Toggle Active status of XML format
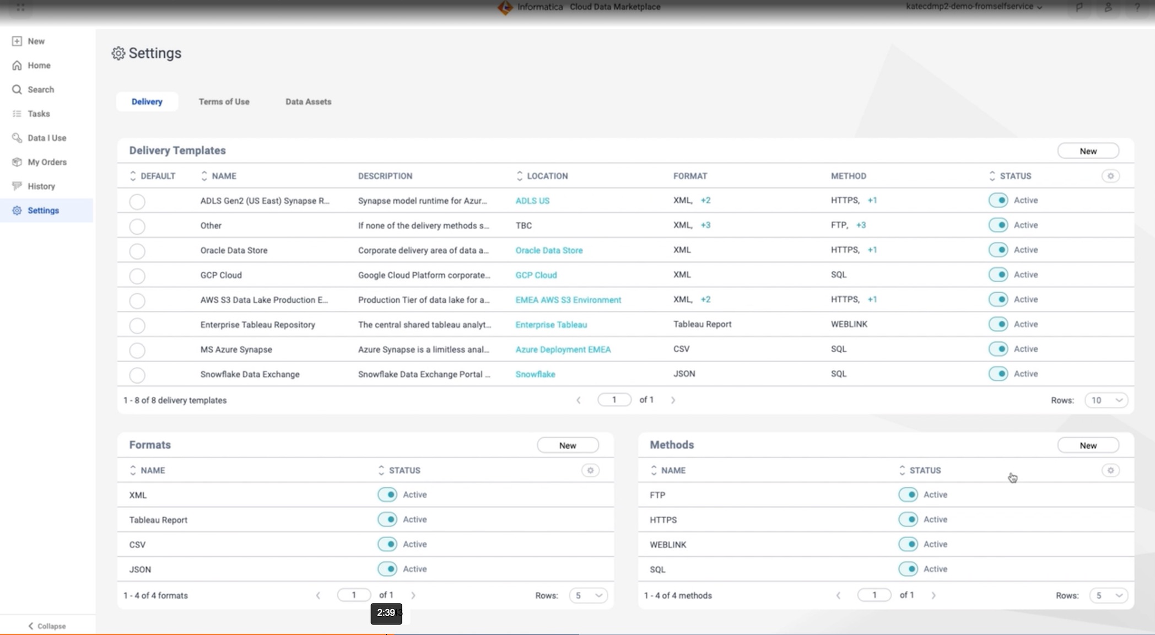 pos(387,495)
